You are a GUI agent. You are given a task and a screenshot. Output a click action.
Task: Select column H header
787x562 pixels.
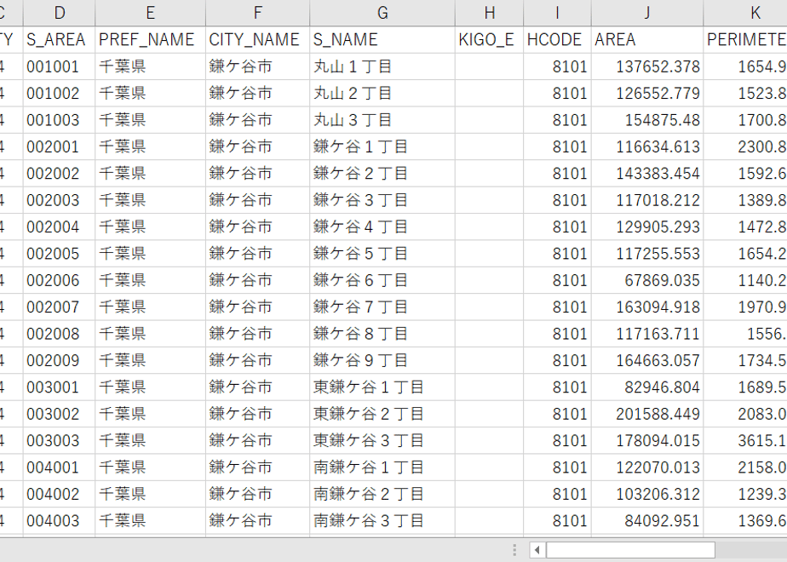point(490,13)
